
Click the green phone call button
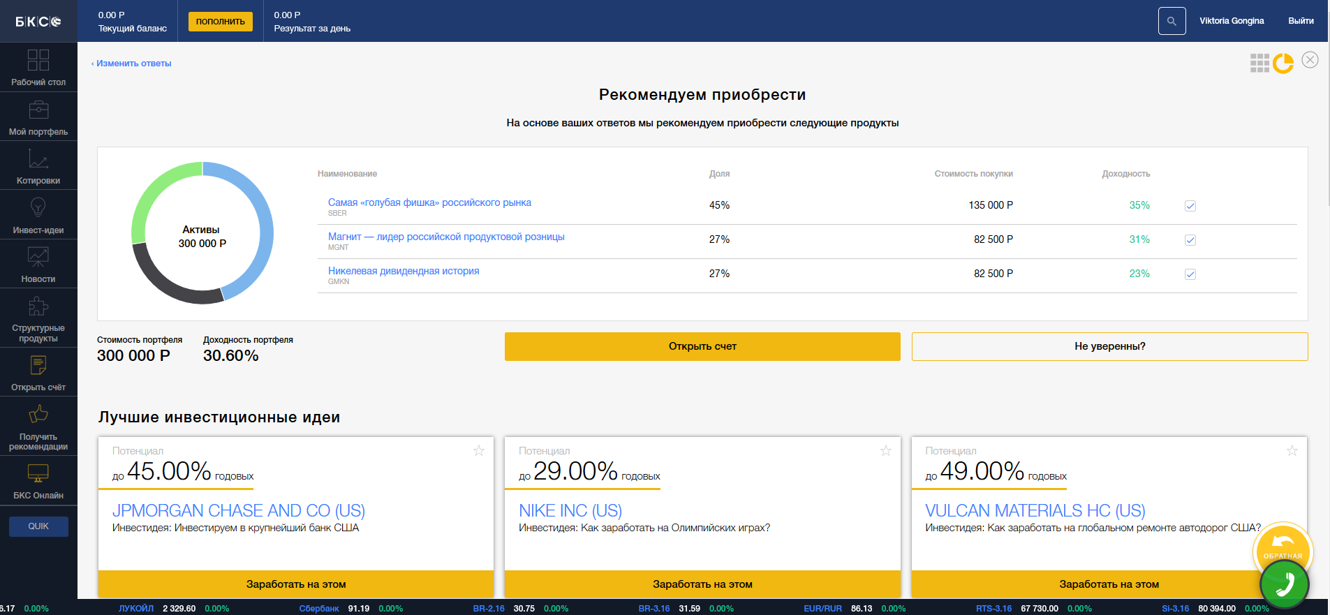(1285, 584)
